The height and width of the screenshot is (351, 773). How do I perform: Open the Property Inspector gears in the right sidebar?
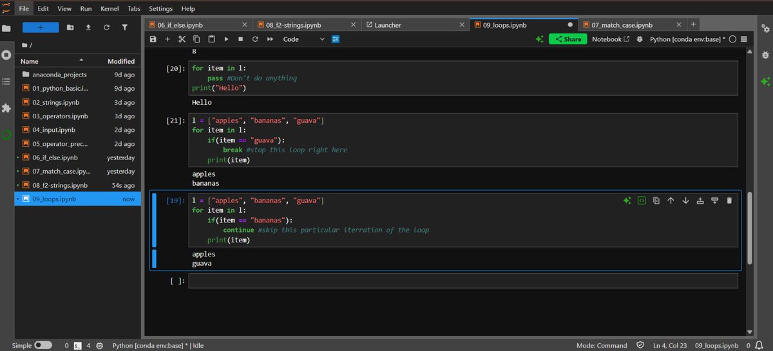(x=765, y=28)
